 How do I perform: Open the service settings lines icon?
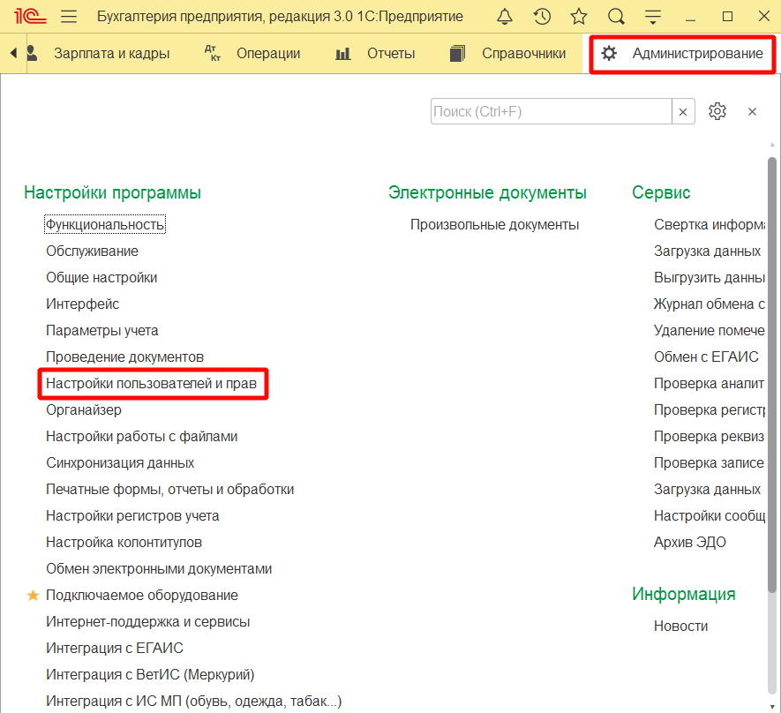click(x=653, y=17)
